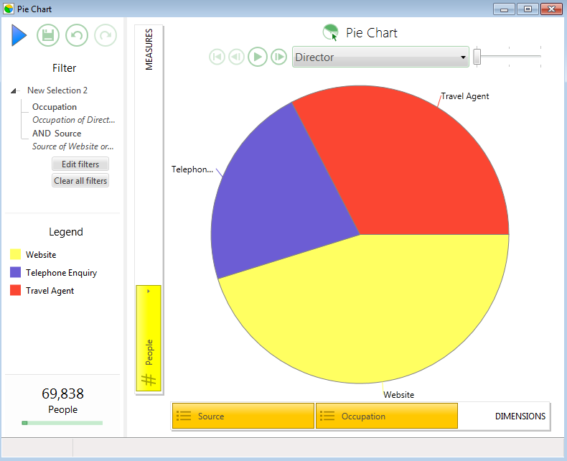Step forward one item in playback
The width and height of the screenshot is (567, 461).
coord(278,57)
